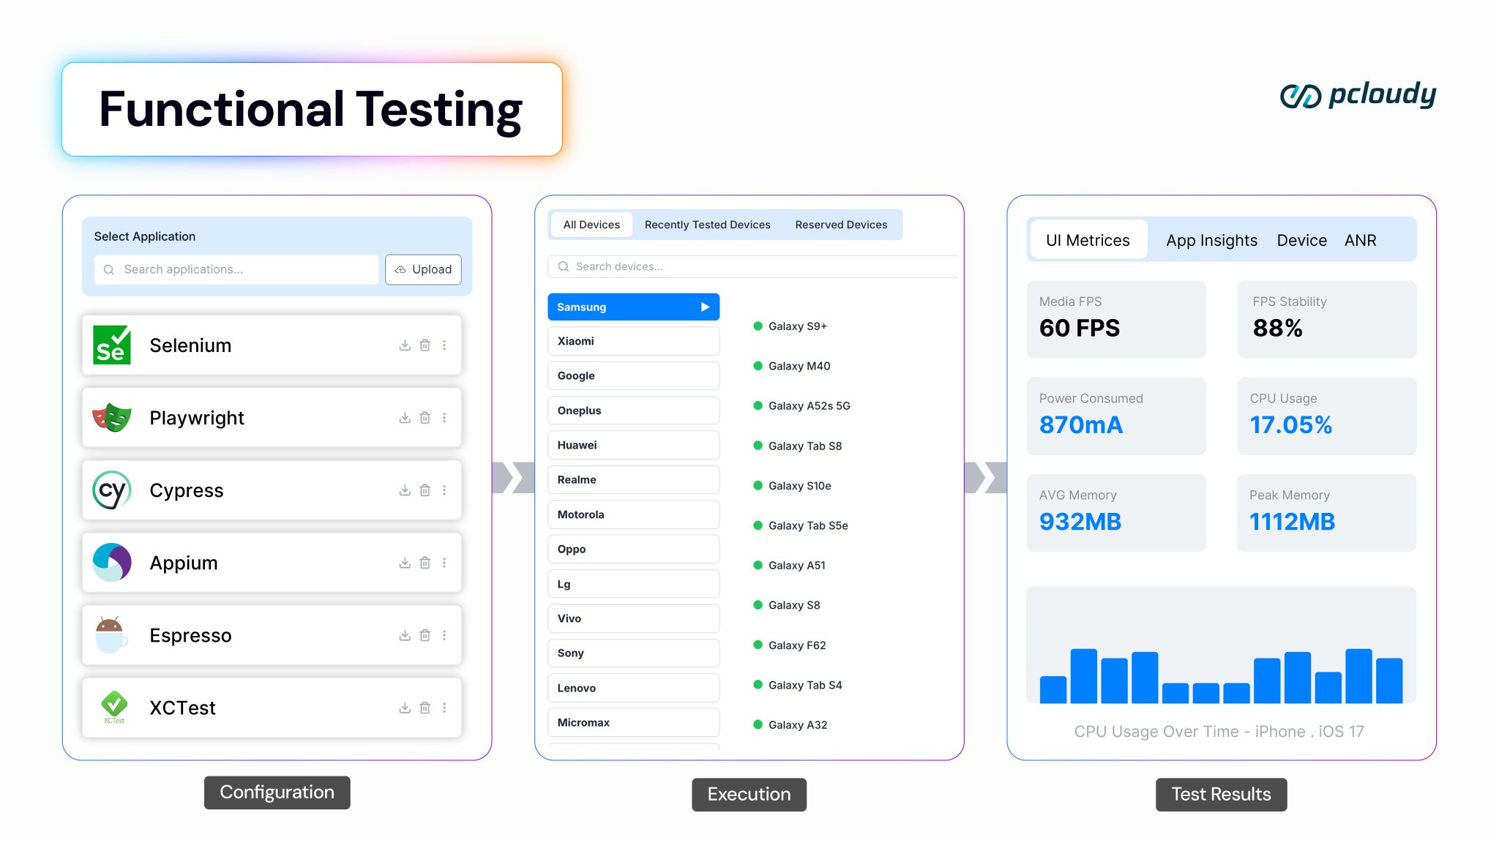Image resolution: width=1499 pixels, height=843 pixels.
Task: Expand the Samsung brand arrow
Action: [705, 307]
